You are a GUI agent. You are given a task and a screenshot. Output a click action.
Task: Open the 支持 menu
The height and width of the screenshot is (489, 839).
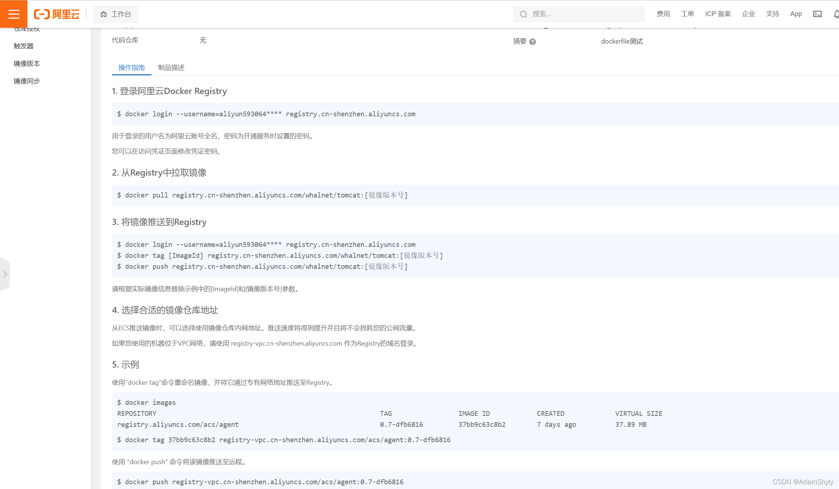(772, 14)
